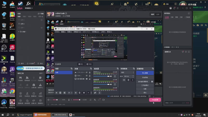Screen dimensions: 208x117
Task: Mute 麦克风/Aux channel in OBS mixer
Action: point(111,76)
